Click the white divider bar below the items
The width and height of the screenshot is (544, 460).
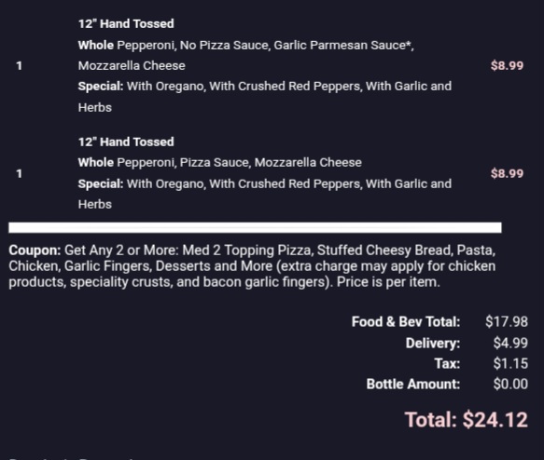click(x=255, y=227)
